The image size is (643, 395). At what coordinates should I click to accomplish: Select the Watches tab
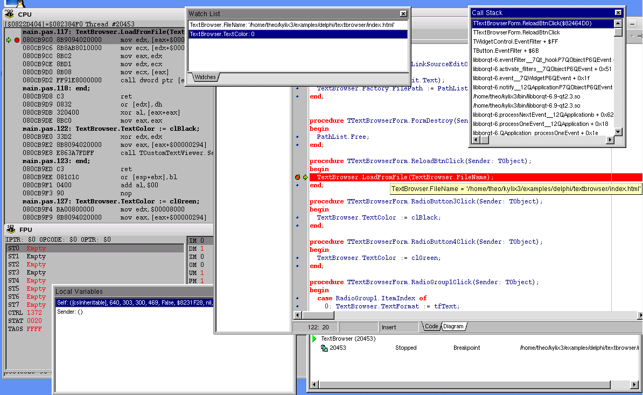[205, 77]
